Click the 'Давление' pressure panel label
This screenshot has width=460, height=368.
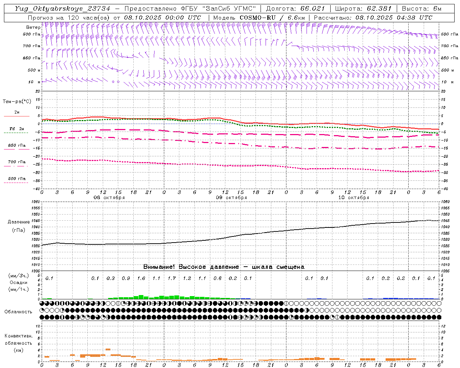coord(19,222)
